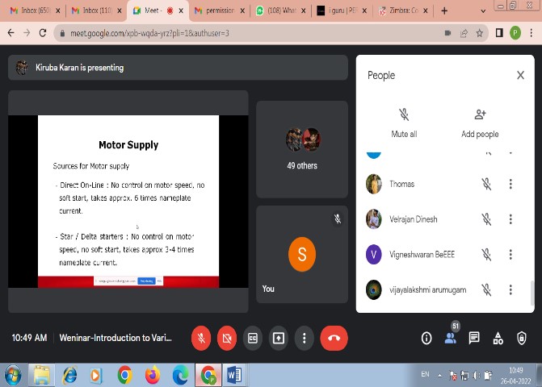
Task: Open more actions for Thomas
Action: point(510,184)
